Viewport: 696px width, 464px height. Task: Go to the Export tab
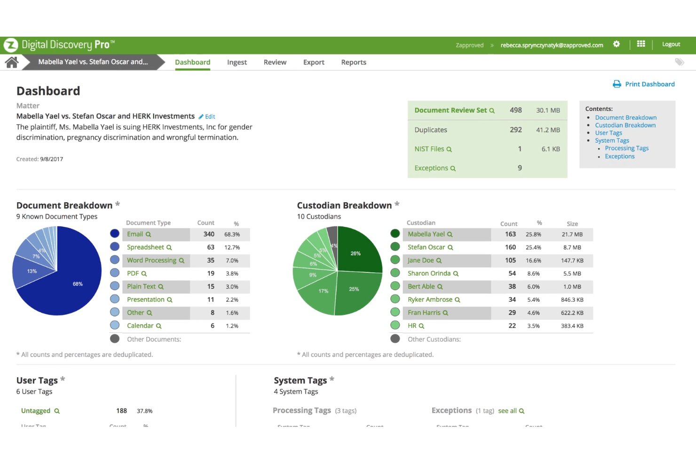(x=314, y=62)
